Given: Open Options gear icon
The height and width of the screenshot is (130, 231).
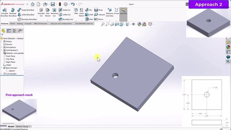Looking at the screenshot, I should coord(66,4).
